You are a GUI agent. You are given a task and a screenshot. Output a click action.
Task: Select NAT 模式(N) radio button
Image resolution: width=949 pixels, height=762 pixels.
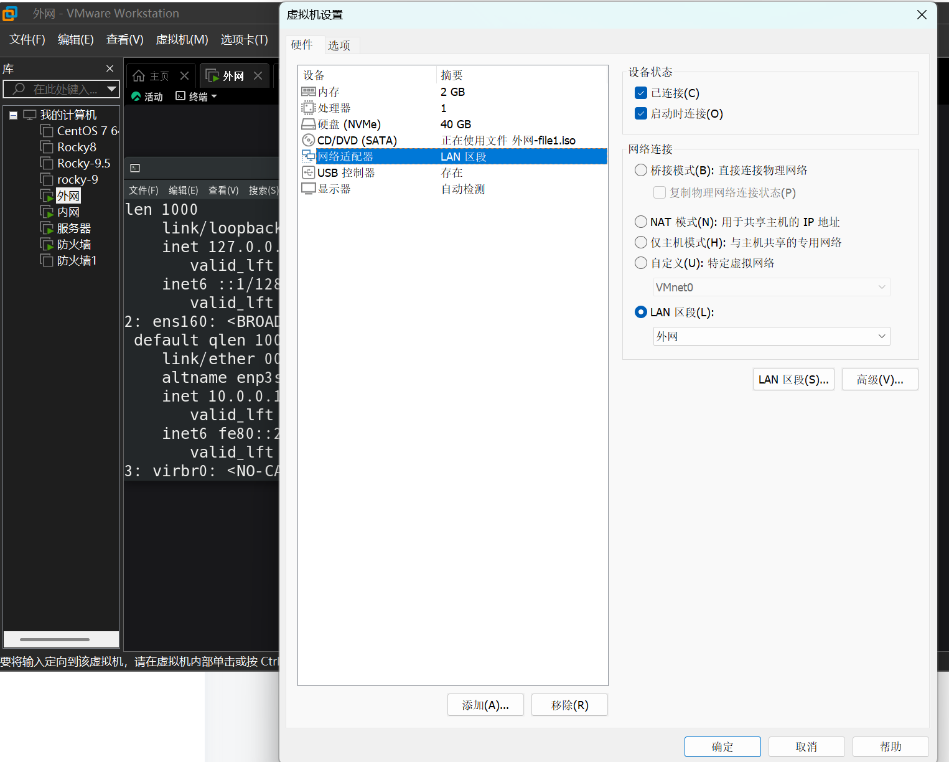(x=641, y=222)
